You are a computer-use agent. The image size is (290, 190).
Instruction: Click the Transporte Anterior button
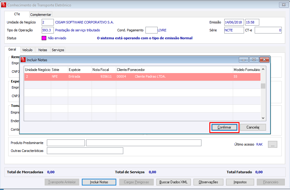click(62, 182)
